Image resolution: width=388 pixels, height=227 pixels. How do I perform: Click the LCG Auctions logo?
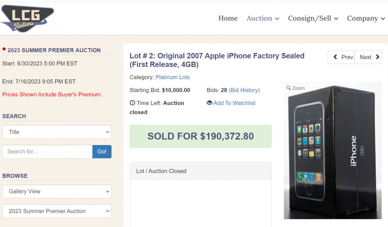27,19
